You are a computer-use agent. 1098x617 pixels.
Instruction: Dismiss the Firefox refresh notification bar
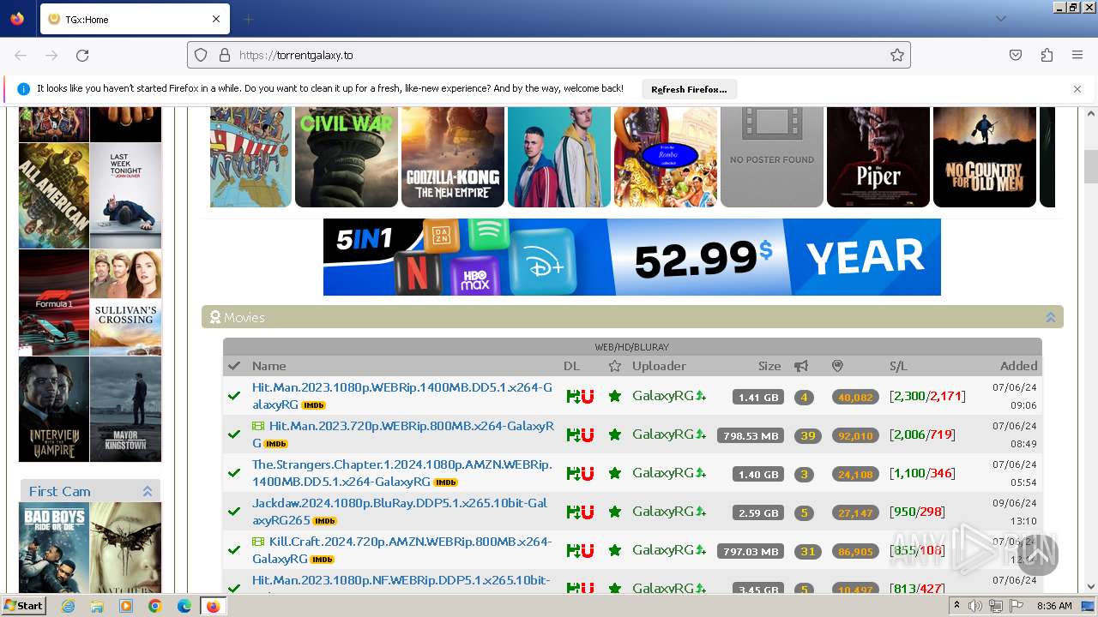(x=1077, y=89)
